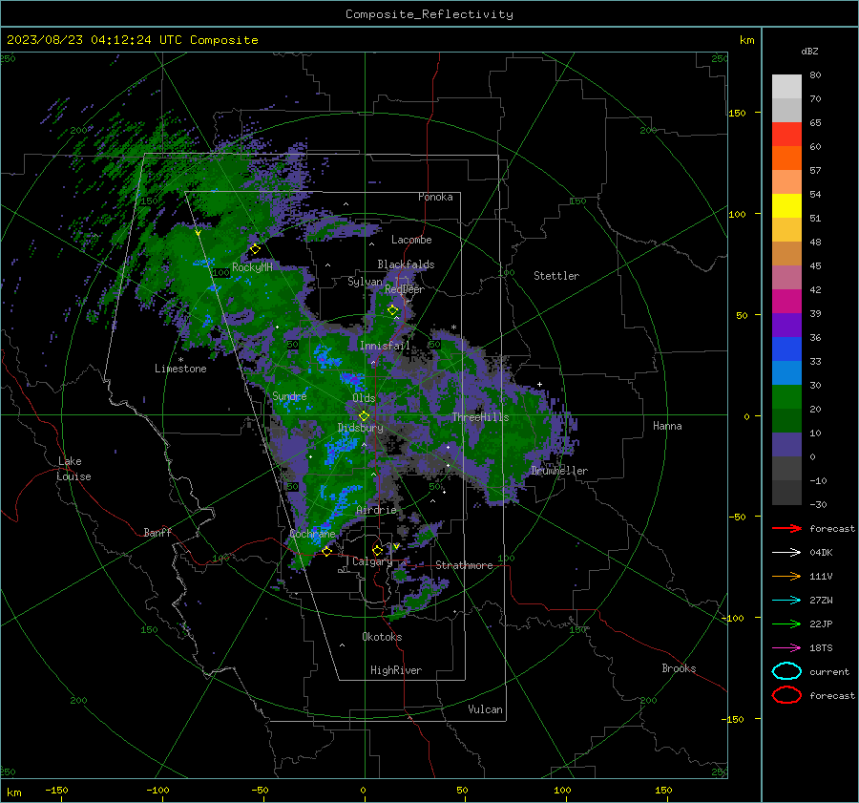
Task: Click the yellow diamond marker above Didsbury
Action: tap(364, 416)
